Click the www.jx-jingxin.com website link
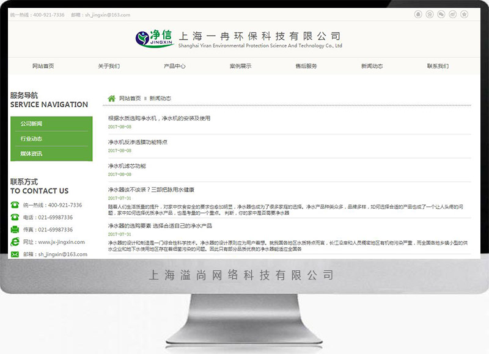The image size is (489, 354). click(x=61, y=242)
